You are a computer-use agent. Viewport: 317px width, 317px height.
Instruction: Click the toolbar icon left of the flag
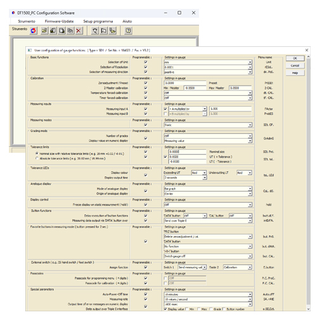[x=95, y=30]
